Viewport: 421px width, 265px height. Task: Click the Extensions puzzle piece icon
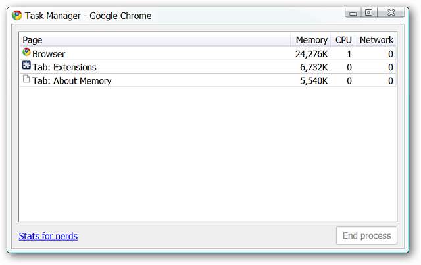tap(26, 66)
